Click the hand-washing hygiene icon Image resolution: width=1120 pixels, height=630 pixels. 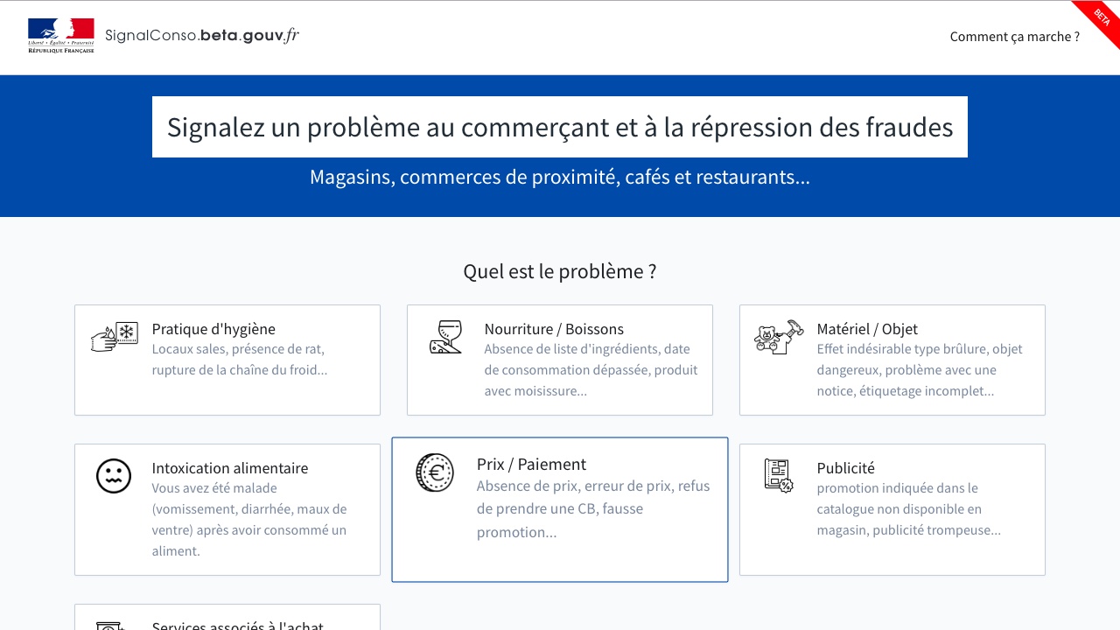(x=115, y=337)
